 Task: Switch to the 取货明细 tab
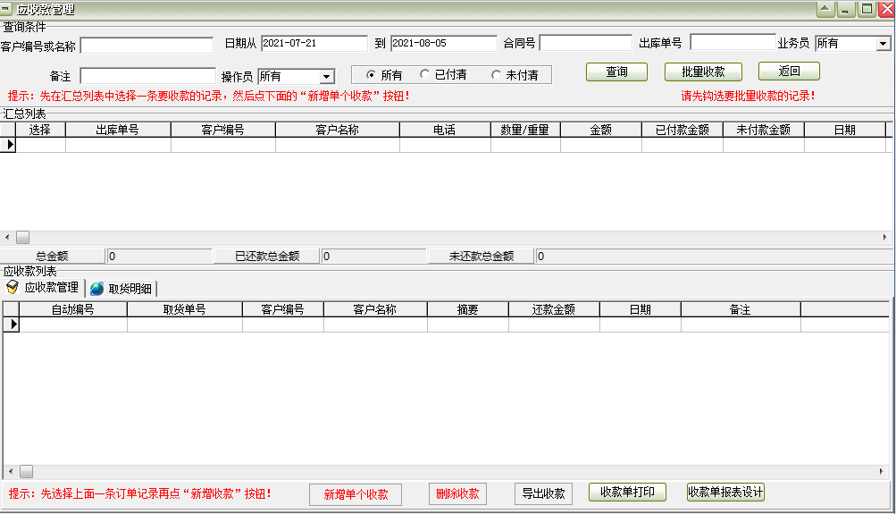pyautogui.click(x=121, y=289)
